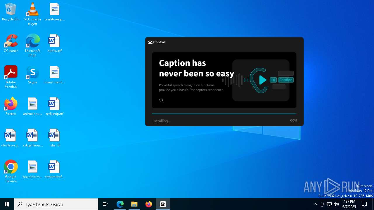
Task: Switch to CapCut installer taskbar button
Action: click(163, 204)
